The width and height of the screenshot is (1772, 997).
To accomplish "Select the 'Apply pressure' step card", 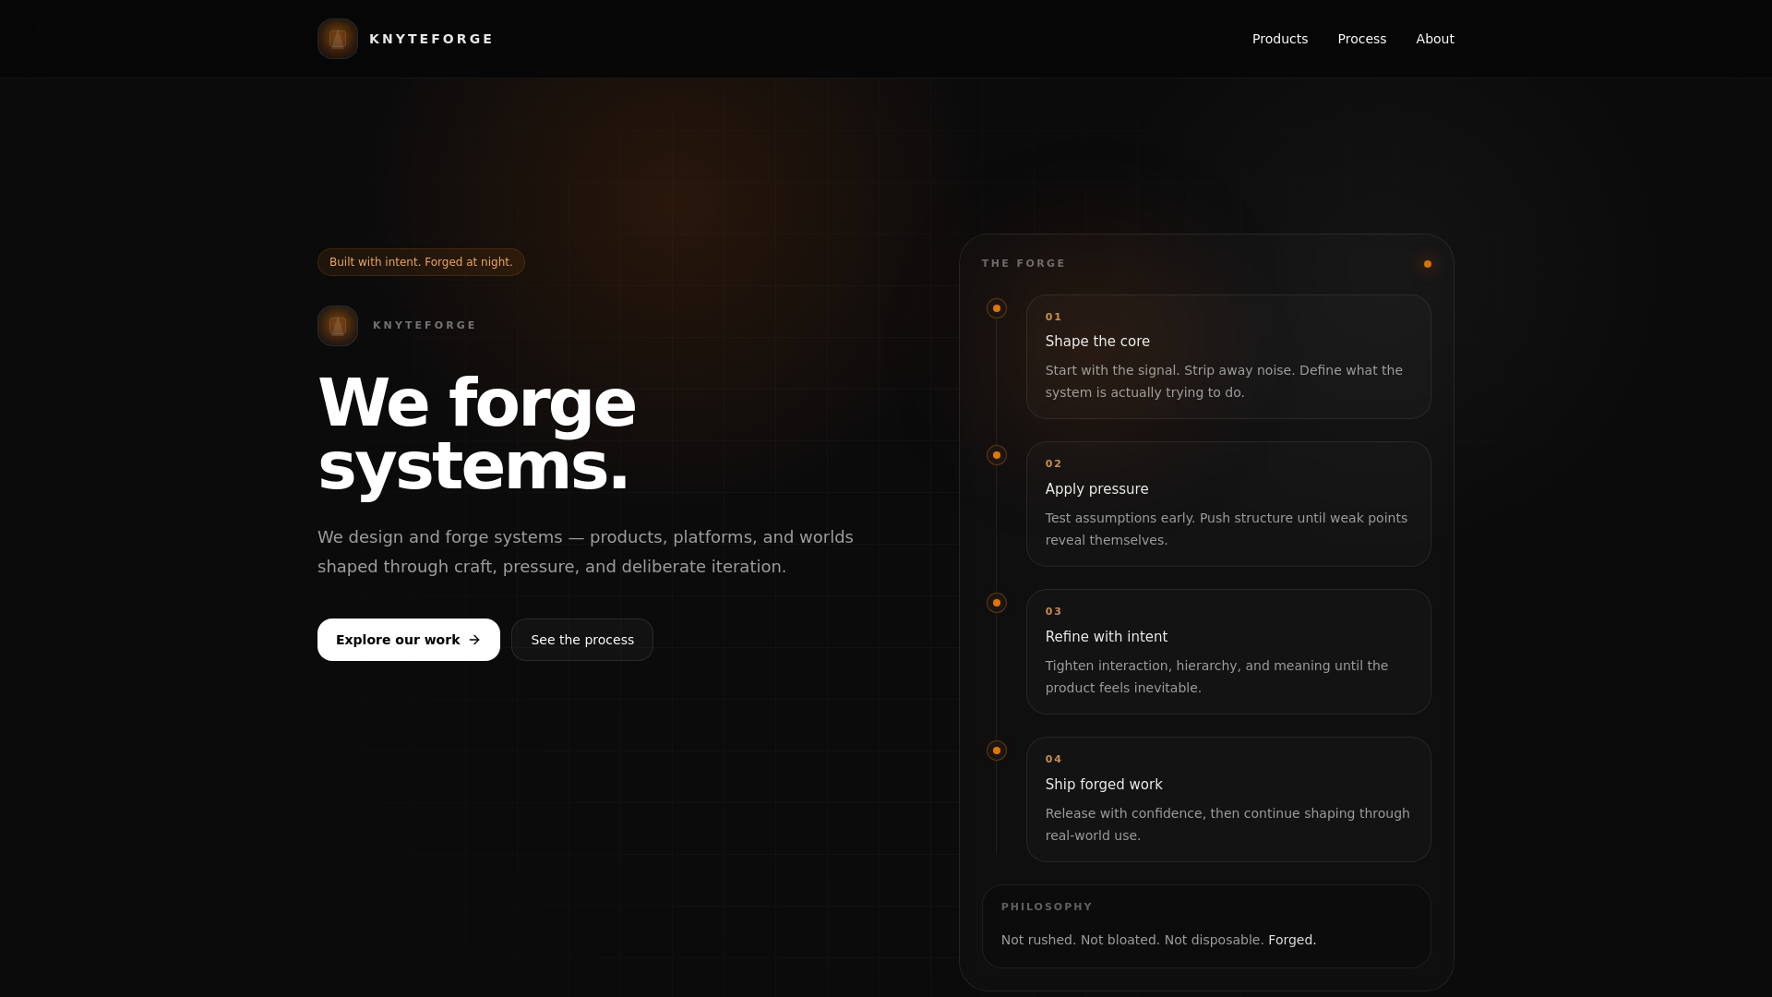I will point(1228,504).
